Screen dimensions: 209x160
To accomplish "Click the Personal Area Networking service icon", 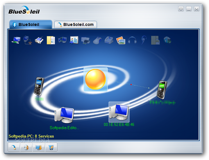I will 16,40.
